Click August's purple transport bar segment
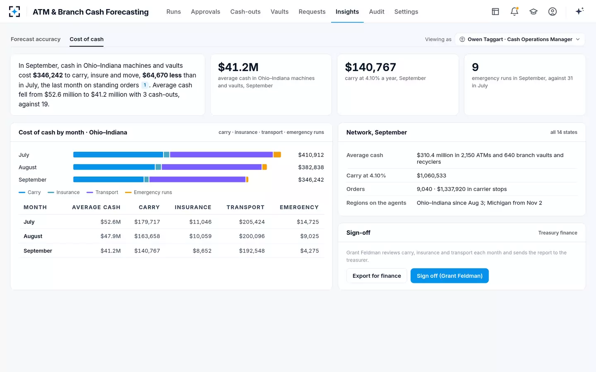Viewport: 596px width, 372px height. click(211, 167)
